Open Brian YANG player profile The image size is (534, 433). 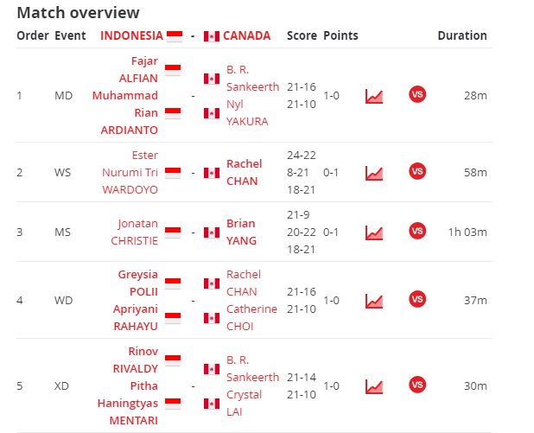241,232
